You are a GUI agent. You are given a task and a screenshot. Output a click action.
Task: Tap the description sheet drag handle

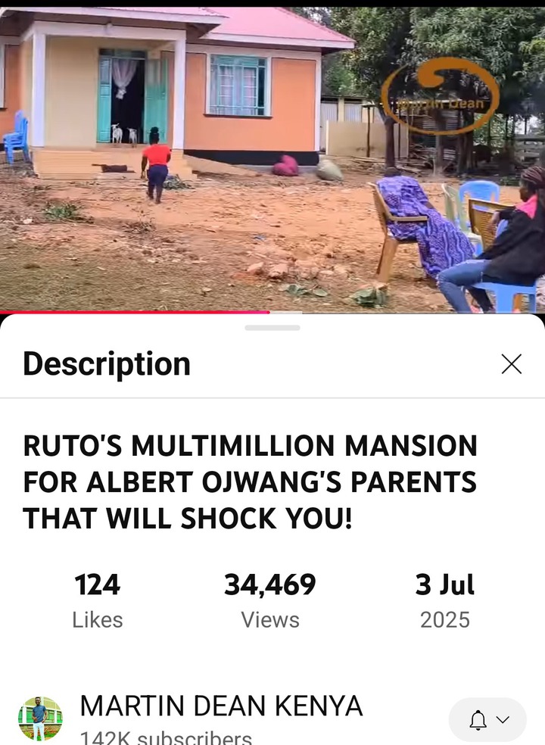(272, 328)
